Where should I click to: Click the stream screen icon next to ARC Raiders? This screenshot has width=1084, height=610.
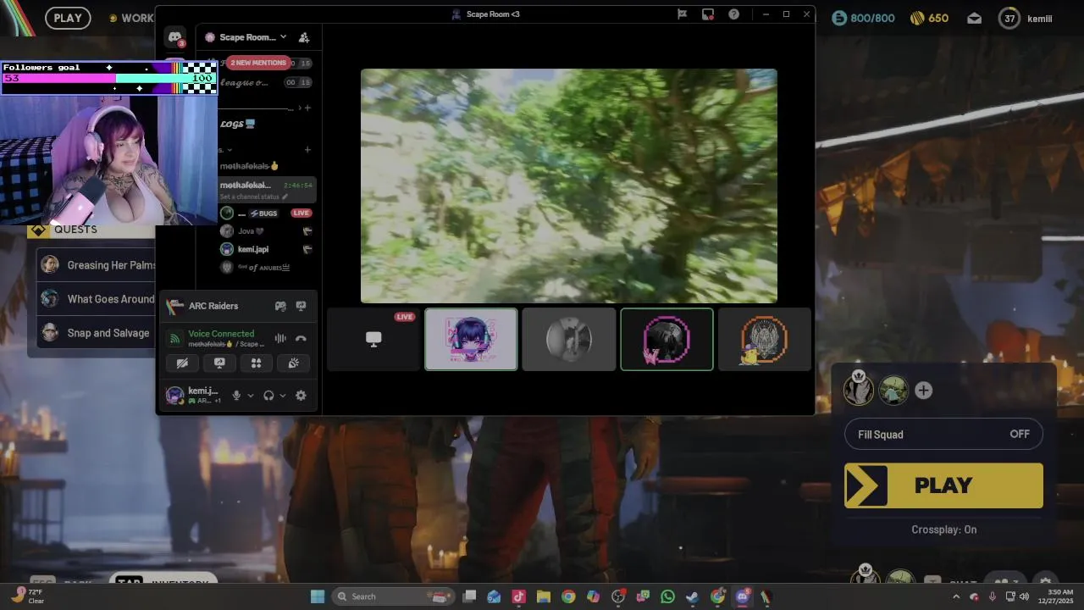(301, 306)
